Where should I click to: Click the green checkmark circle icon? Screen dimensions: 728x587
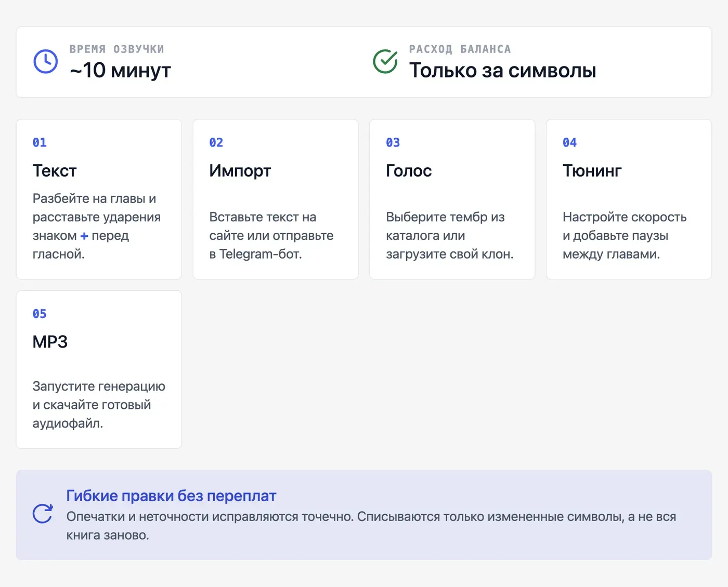point(385,62)
